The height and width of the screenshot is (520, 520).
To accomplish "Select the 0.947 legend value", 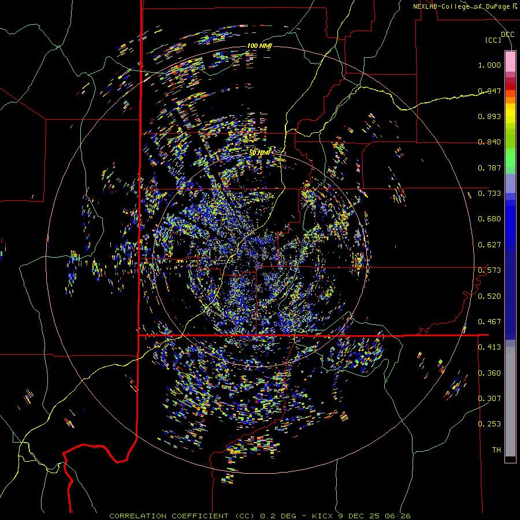I will (x=489, y=91).
